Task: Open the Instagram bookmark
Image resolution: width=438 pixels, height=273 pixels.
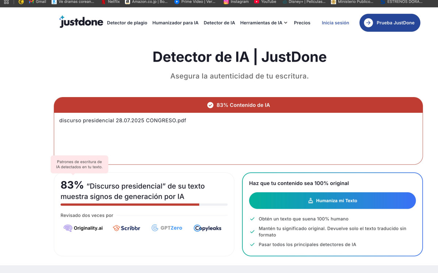Action: (x=236, y=2)
